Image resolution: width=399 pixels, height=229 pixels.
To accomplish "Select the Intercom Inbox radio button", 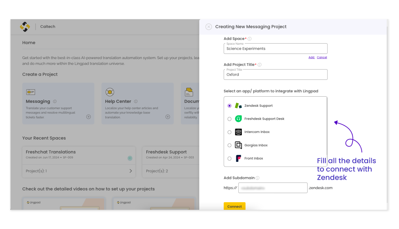I will pos(230,132).
